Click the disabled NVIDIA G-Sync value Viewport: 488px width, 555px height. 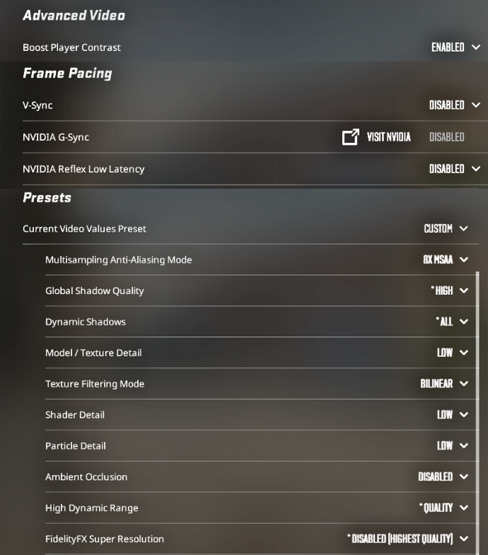click(446, 137)
